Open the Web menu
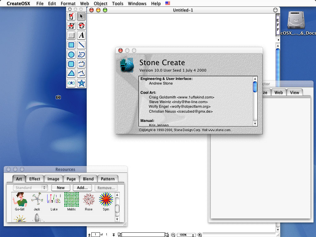The height and width of the screenshot is (237, 316). pos(85,3)
